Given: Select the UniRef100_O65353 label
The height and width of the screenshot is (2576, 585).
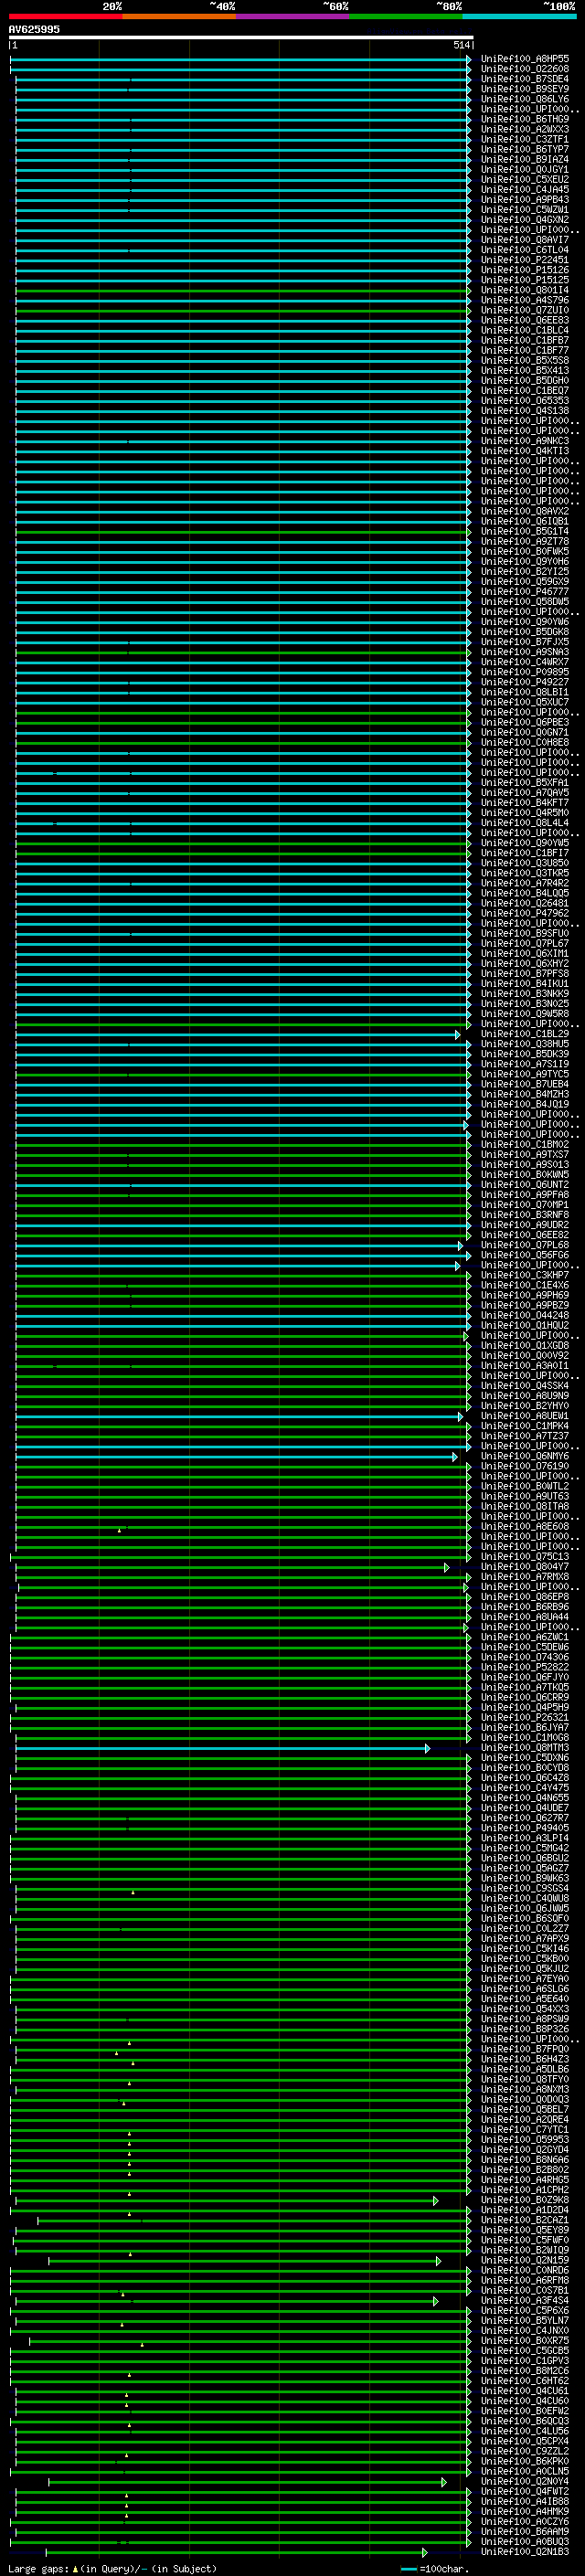Looking at the screenshot, I should pos(525,401).
